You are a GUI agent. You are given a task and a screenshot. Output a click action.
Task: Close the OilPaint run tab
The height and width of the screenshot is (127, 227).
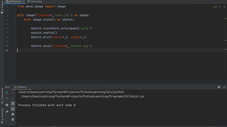coord(28,87)
